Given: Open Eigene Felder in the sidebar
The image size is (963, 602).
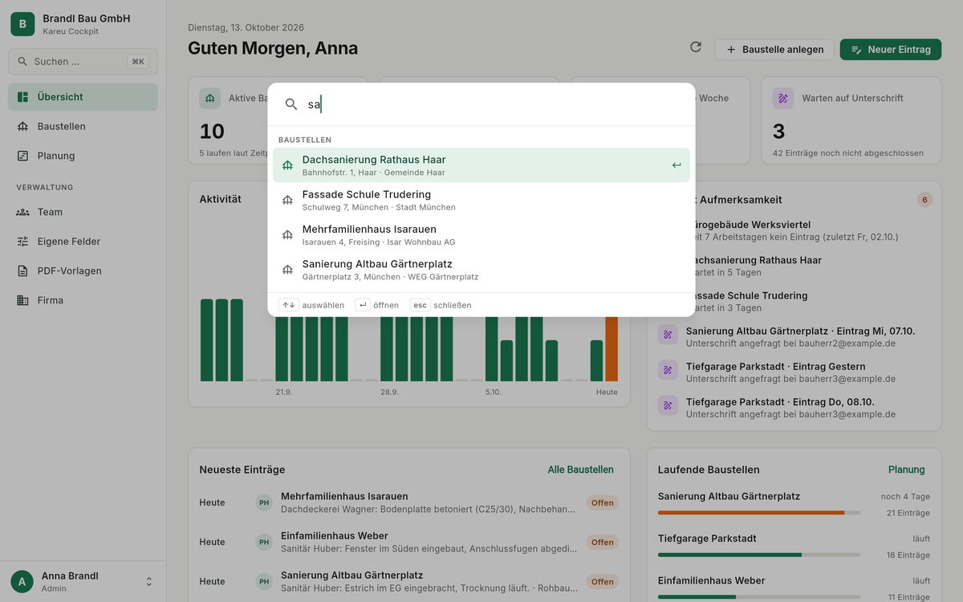Looking at the screenshot, I should point(83,242).
